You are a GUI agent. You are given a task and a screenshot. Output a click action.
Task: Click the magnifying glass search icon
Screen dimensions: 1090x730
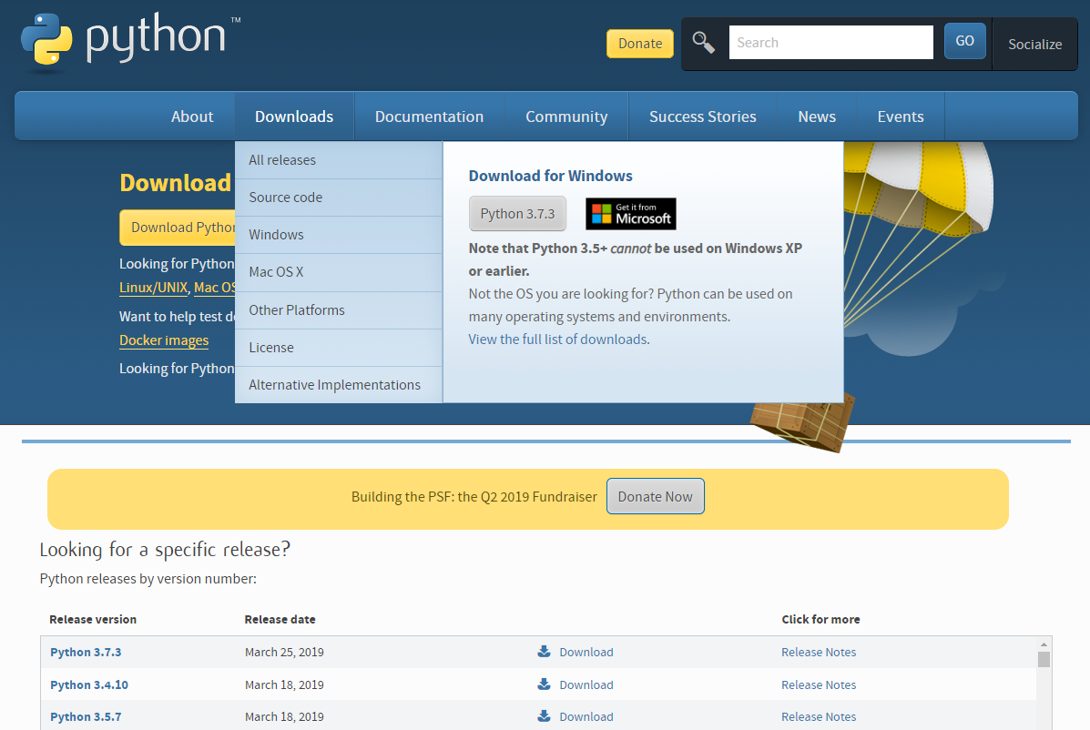tap(704, 43)
